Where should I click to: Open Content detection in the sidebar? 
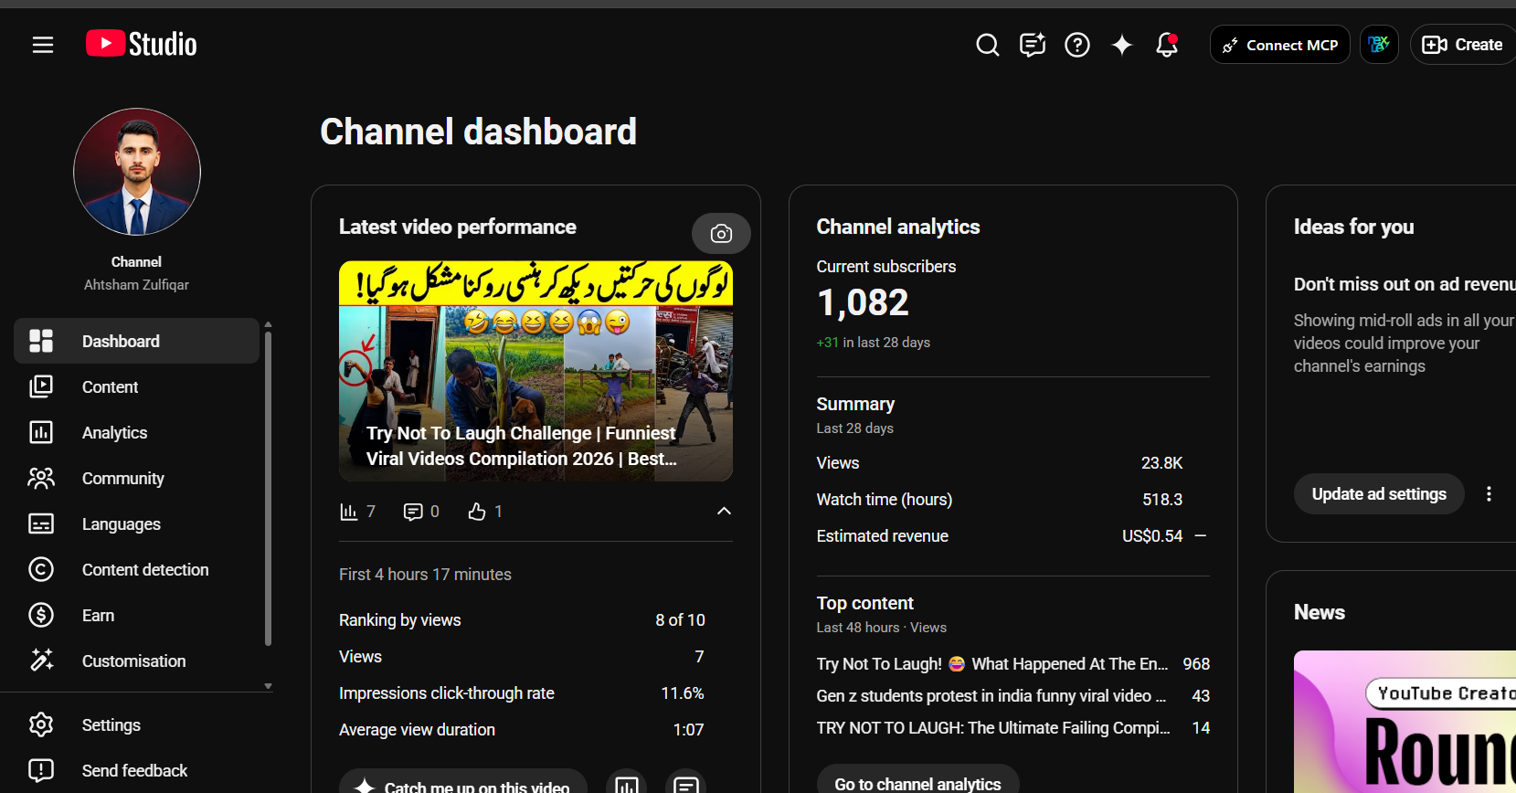pos(137,569)
